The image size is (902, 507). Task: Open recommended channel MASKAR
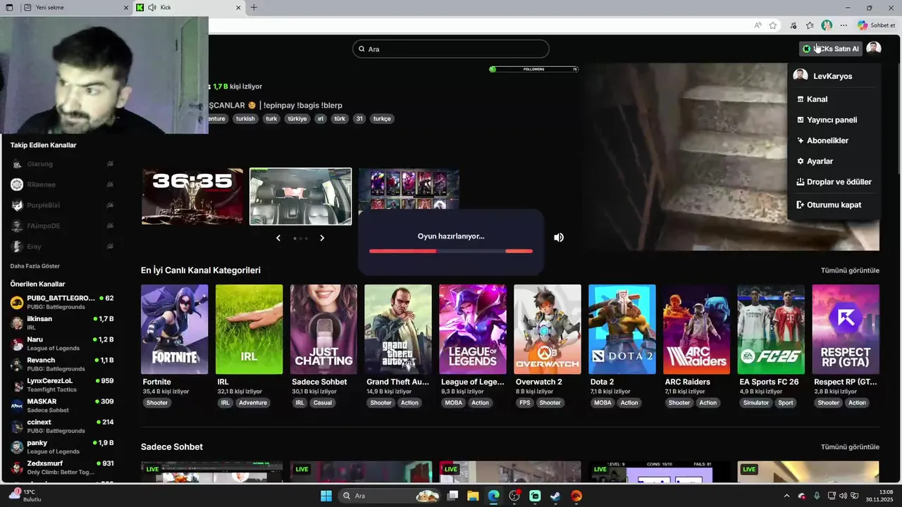[62, 406]
